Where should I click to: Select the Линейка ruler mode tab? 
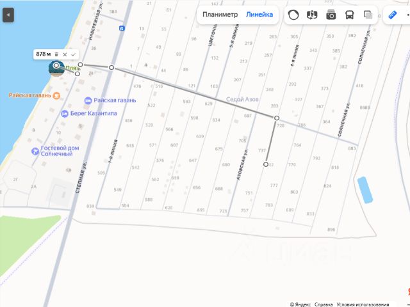click(x=259, y=14)
